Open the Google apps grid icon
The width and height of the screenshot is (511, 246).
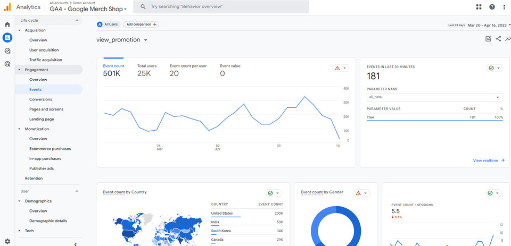coord(479,7)
